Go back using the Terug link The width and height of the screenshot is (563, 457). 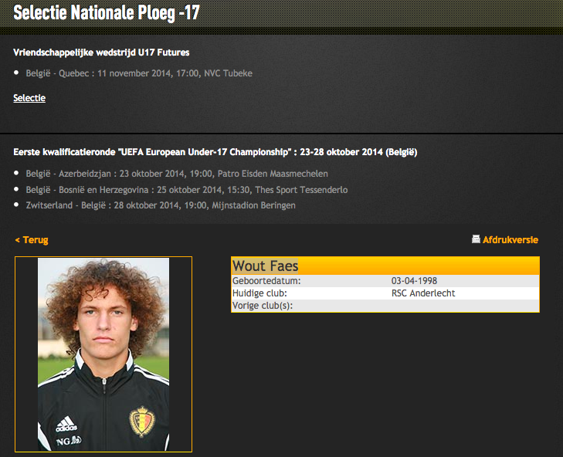(x=32, y=240)
